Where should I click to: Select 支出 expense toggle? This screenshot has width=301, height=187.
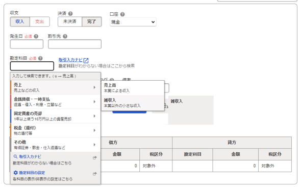[40, 21]
